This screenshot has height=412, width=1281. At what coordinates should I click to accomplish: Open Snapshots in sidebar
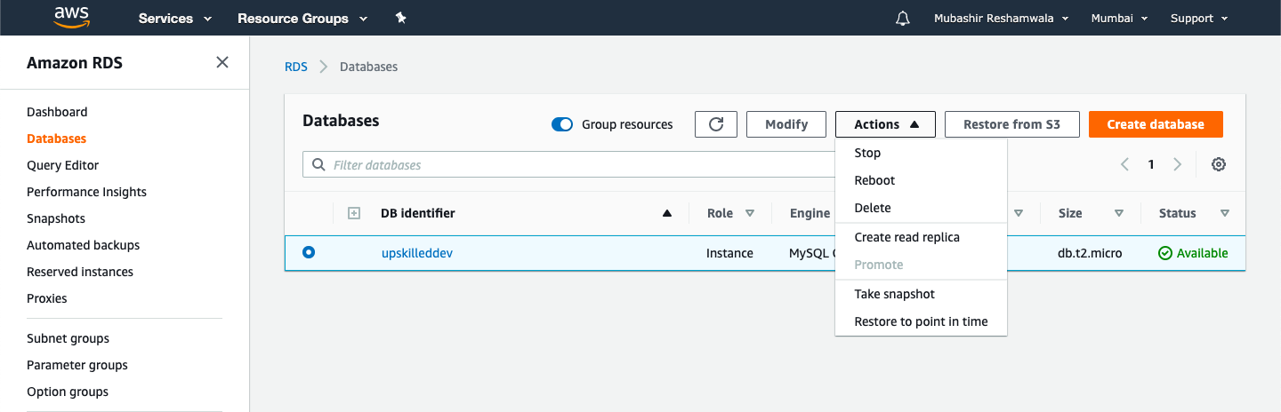pyautogui.click(x=56, y=218)
